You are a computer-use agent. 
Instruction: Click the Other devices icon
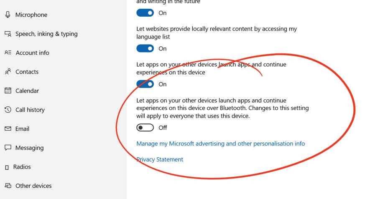point(8,186)
